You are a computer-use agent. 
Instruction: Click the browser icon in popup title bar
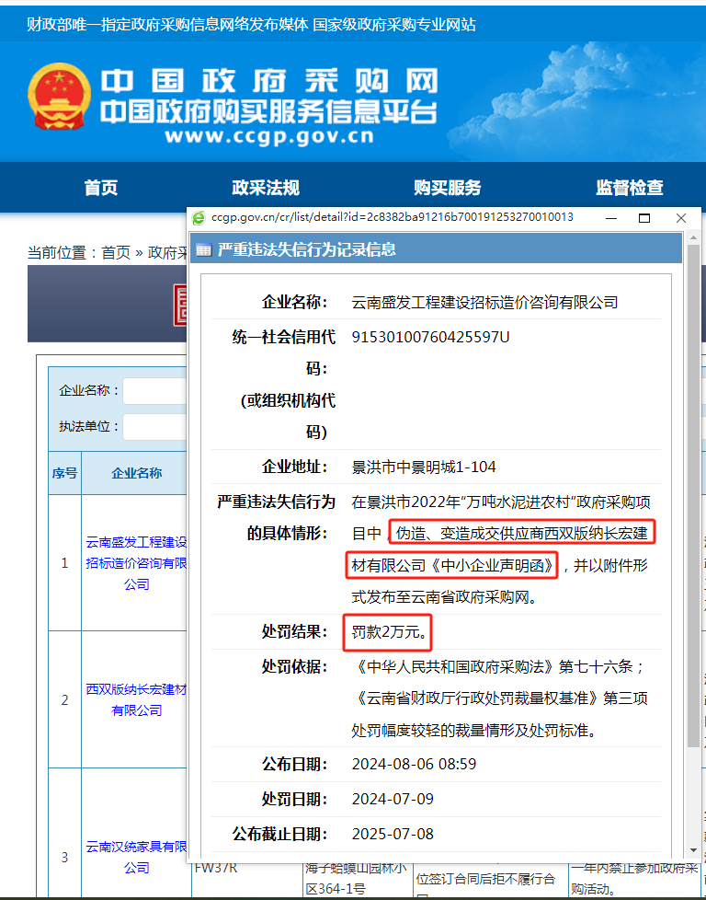pyautogui.click(x=199, y=218)
